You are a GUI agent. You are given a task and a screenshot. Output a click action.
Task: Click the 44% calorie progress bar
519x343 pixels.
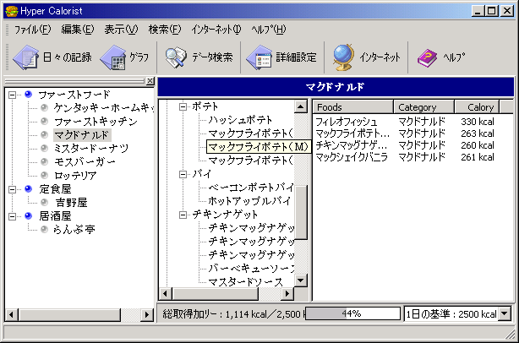(352, 313)
